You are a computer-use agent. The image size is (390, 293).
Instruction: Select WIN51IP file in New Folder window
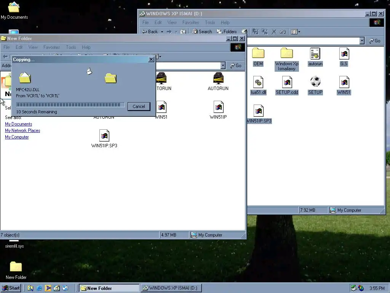coord(218,110)
